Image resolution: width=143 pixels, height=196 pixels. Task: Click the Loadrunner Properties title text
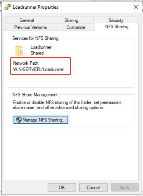click(35, 7)
